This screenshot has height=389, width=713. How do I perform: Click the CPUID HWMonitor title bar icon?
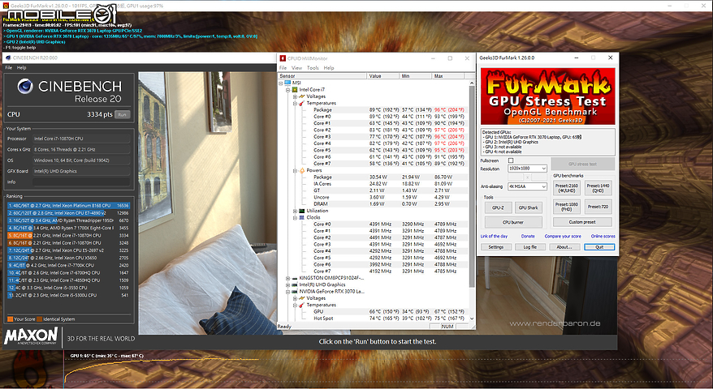(x=283, y=58)
